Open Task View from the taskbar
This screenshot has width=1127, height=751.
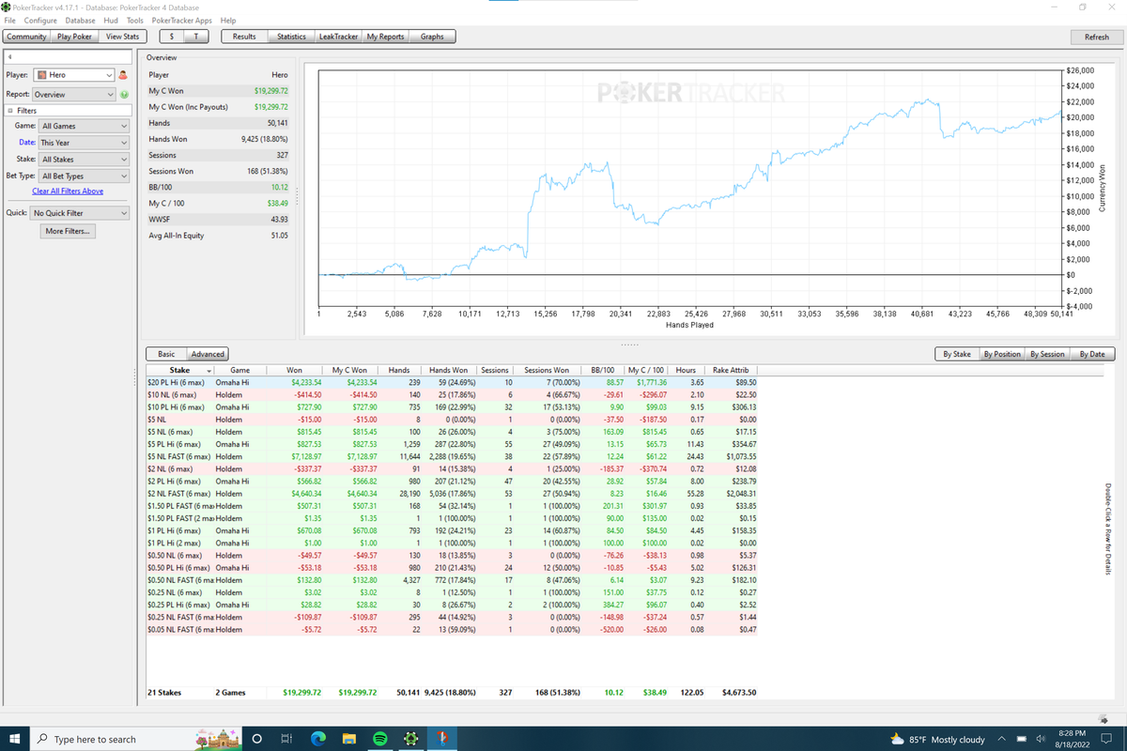tap(287, 739)
